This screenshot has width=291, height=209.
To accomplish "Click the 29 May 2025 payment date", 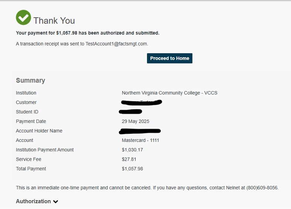I will [136, 121].
